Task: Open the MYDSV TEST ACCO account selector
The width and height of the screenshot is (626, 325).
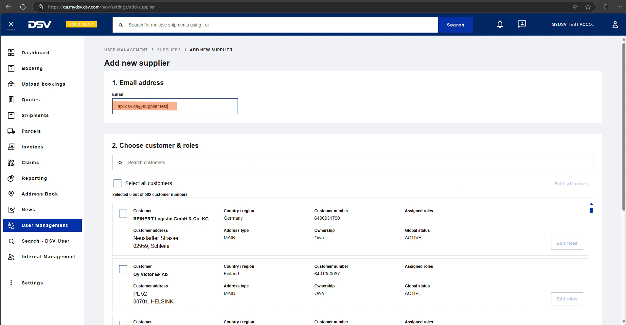Action: tap(573, 25)
